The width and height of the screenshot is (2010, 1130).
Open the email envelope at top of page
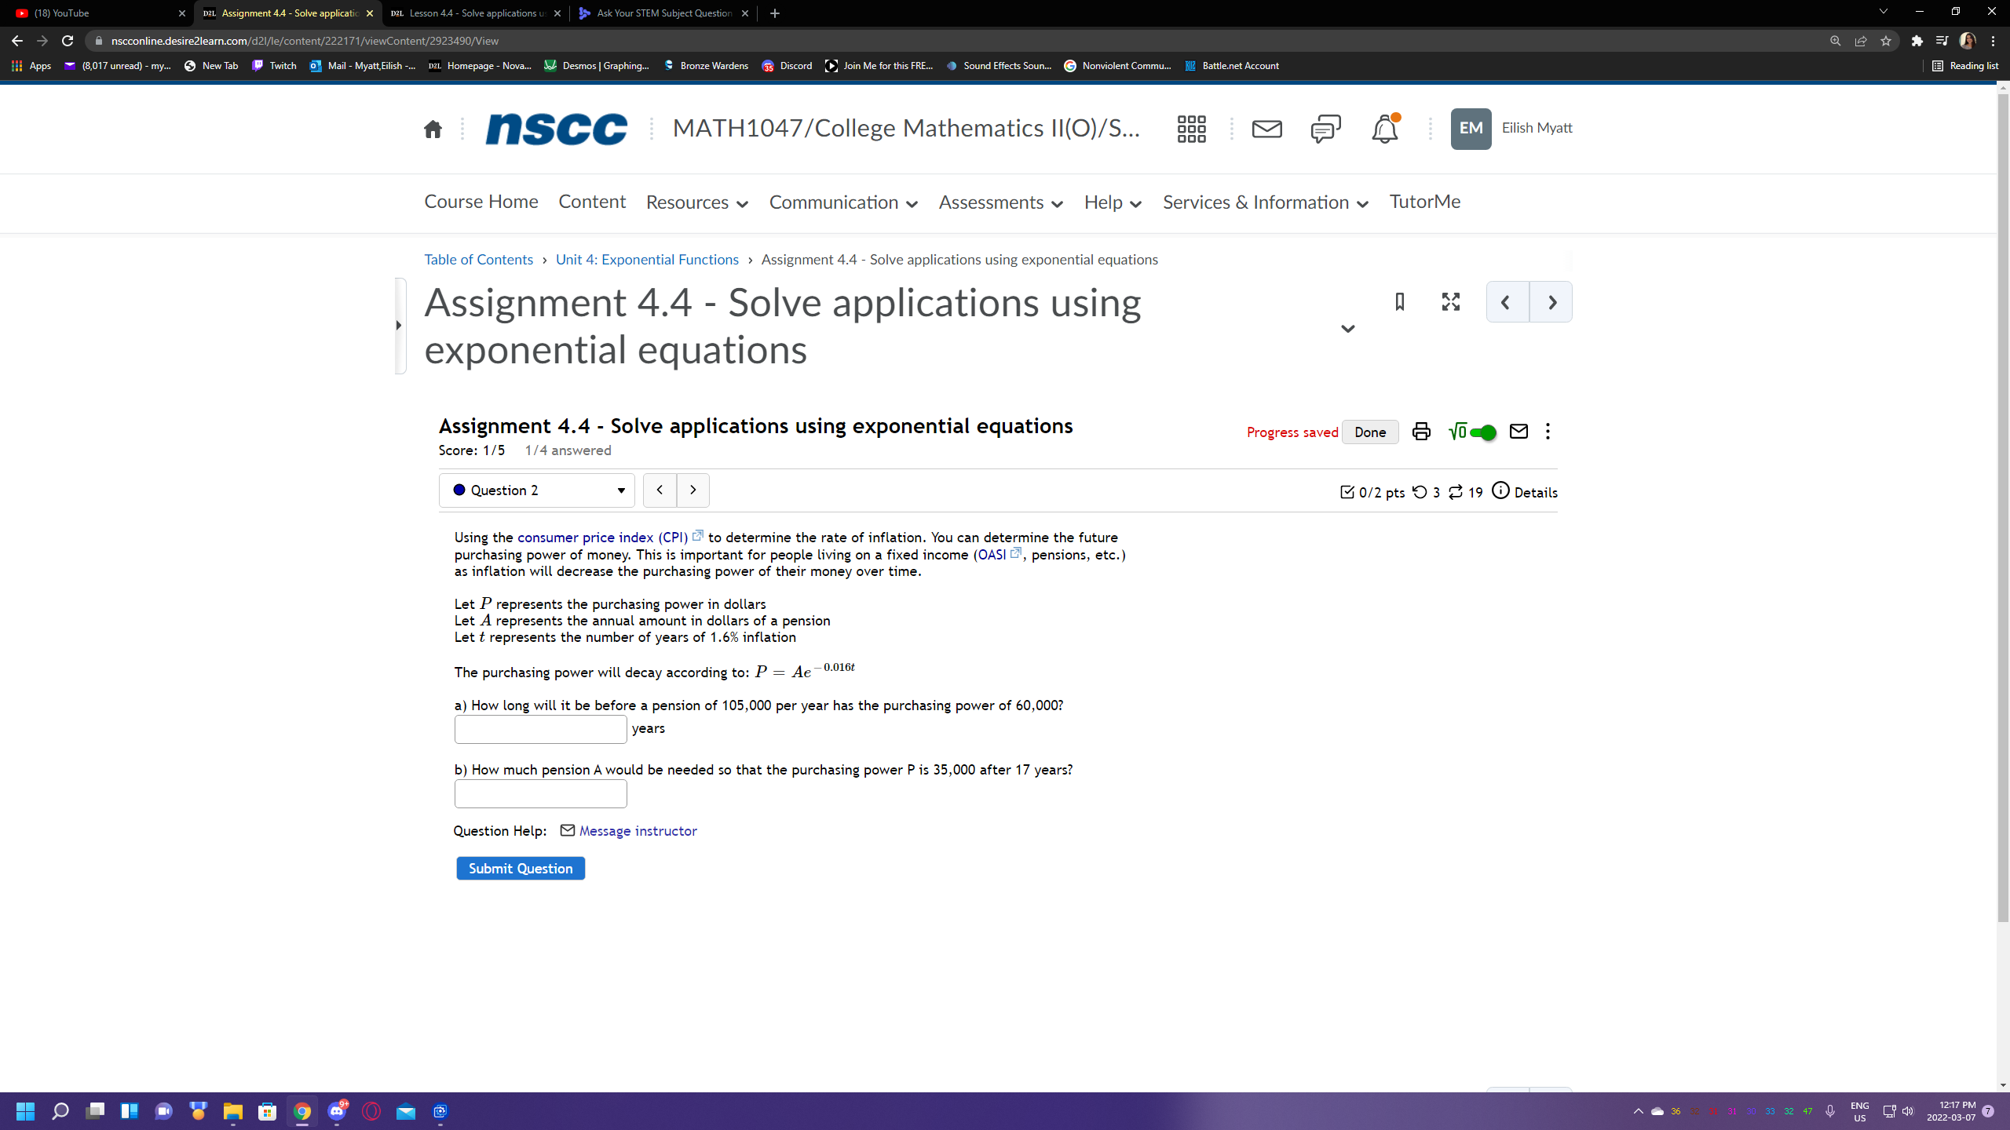1266,129
